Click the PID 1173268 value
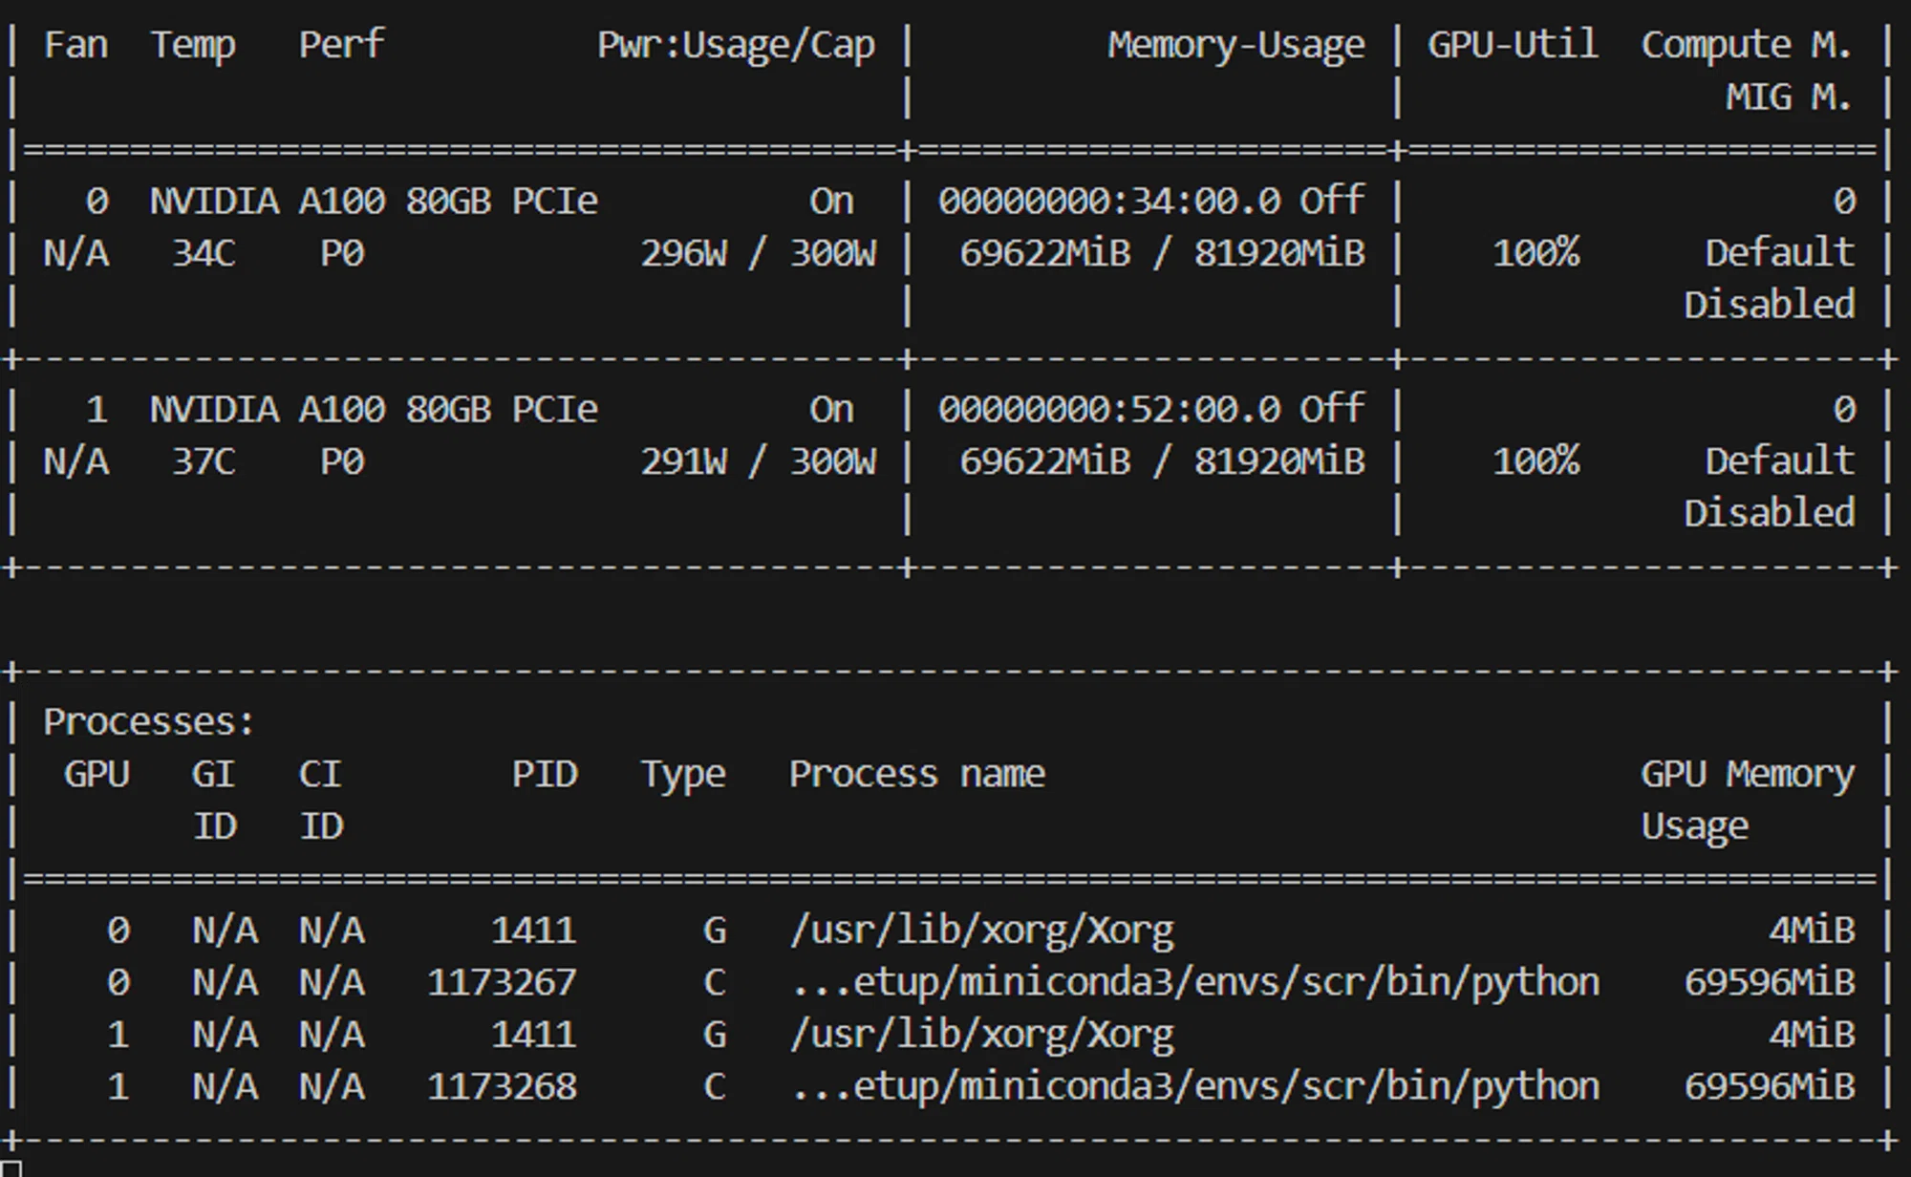This screenshot has height=1177, width=1911. [x=502, y=1086]
